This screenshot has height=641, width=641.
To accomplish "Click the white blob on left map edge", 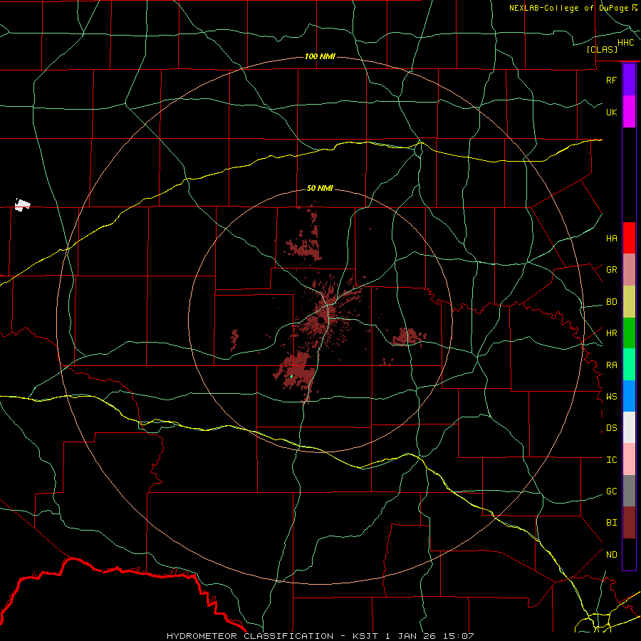I will click(x=23, y=204).
